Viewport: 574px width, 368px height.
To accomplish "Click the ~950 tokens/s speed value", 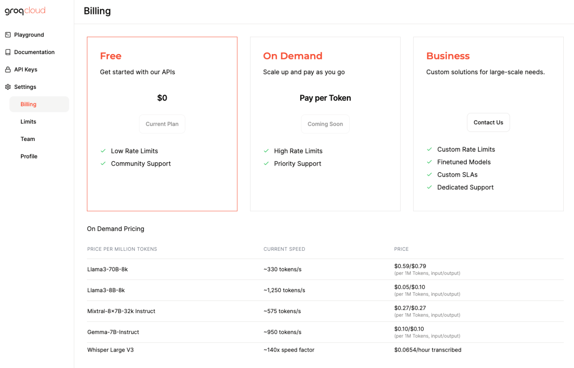I will 282,332.
